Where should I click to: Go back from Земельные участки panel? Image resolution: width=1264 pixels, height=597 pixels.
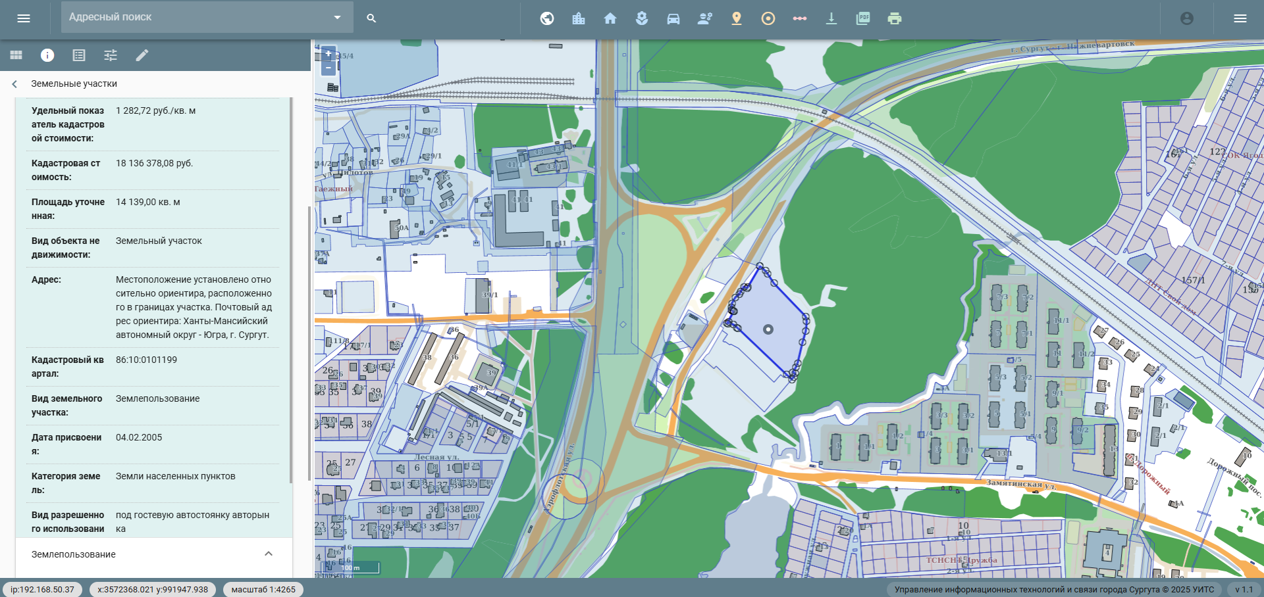[x=14, y=84]
